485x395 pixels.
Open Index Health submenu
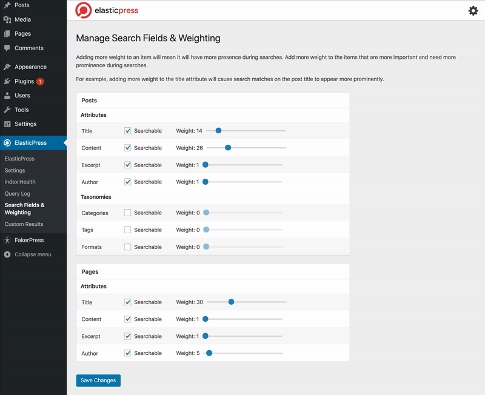point(20,182)
